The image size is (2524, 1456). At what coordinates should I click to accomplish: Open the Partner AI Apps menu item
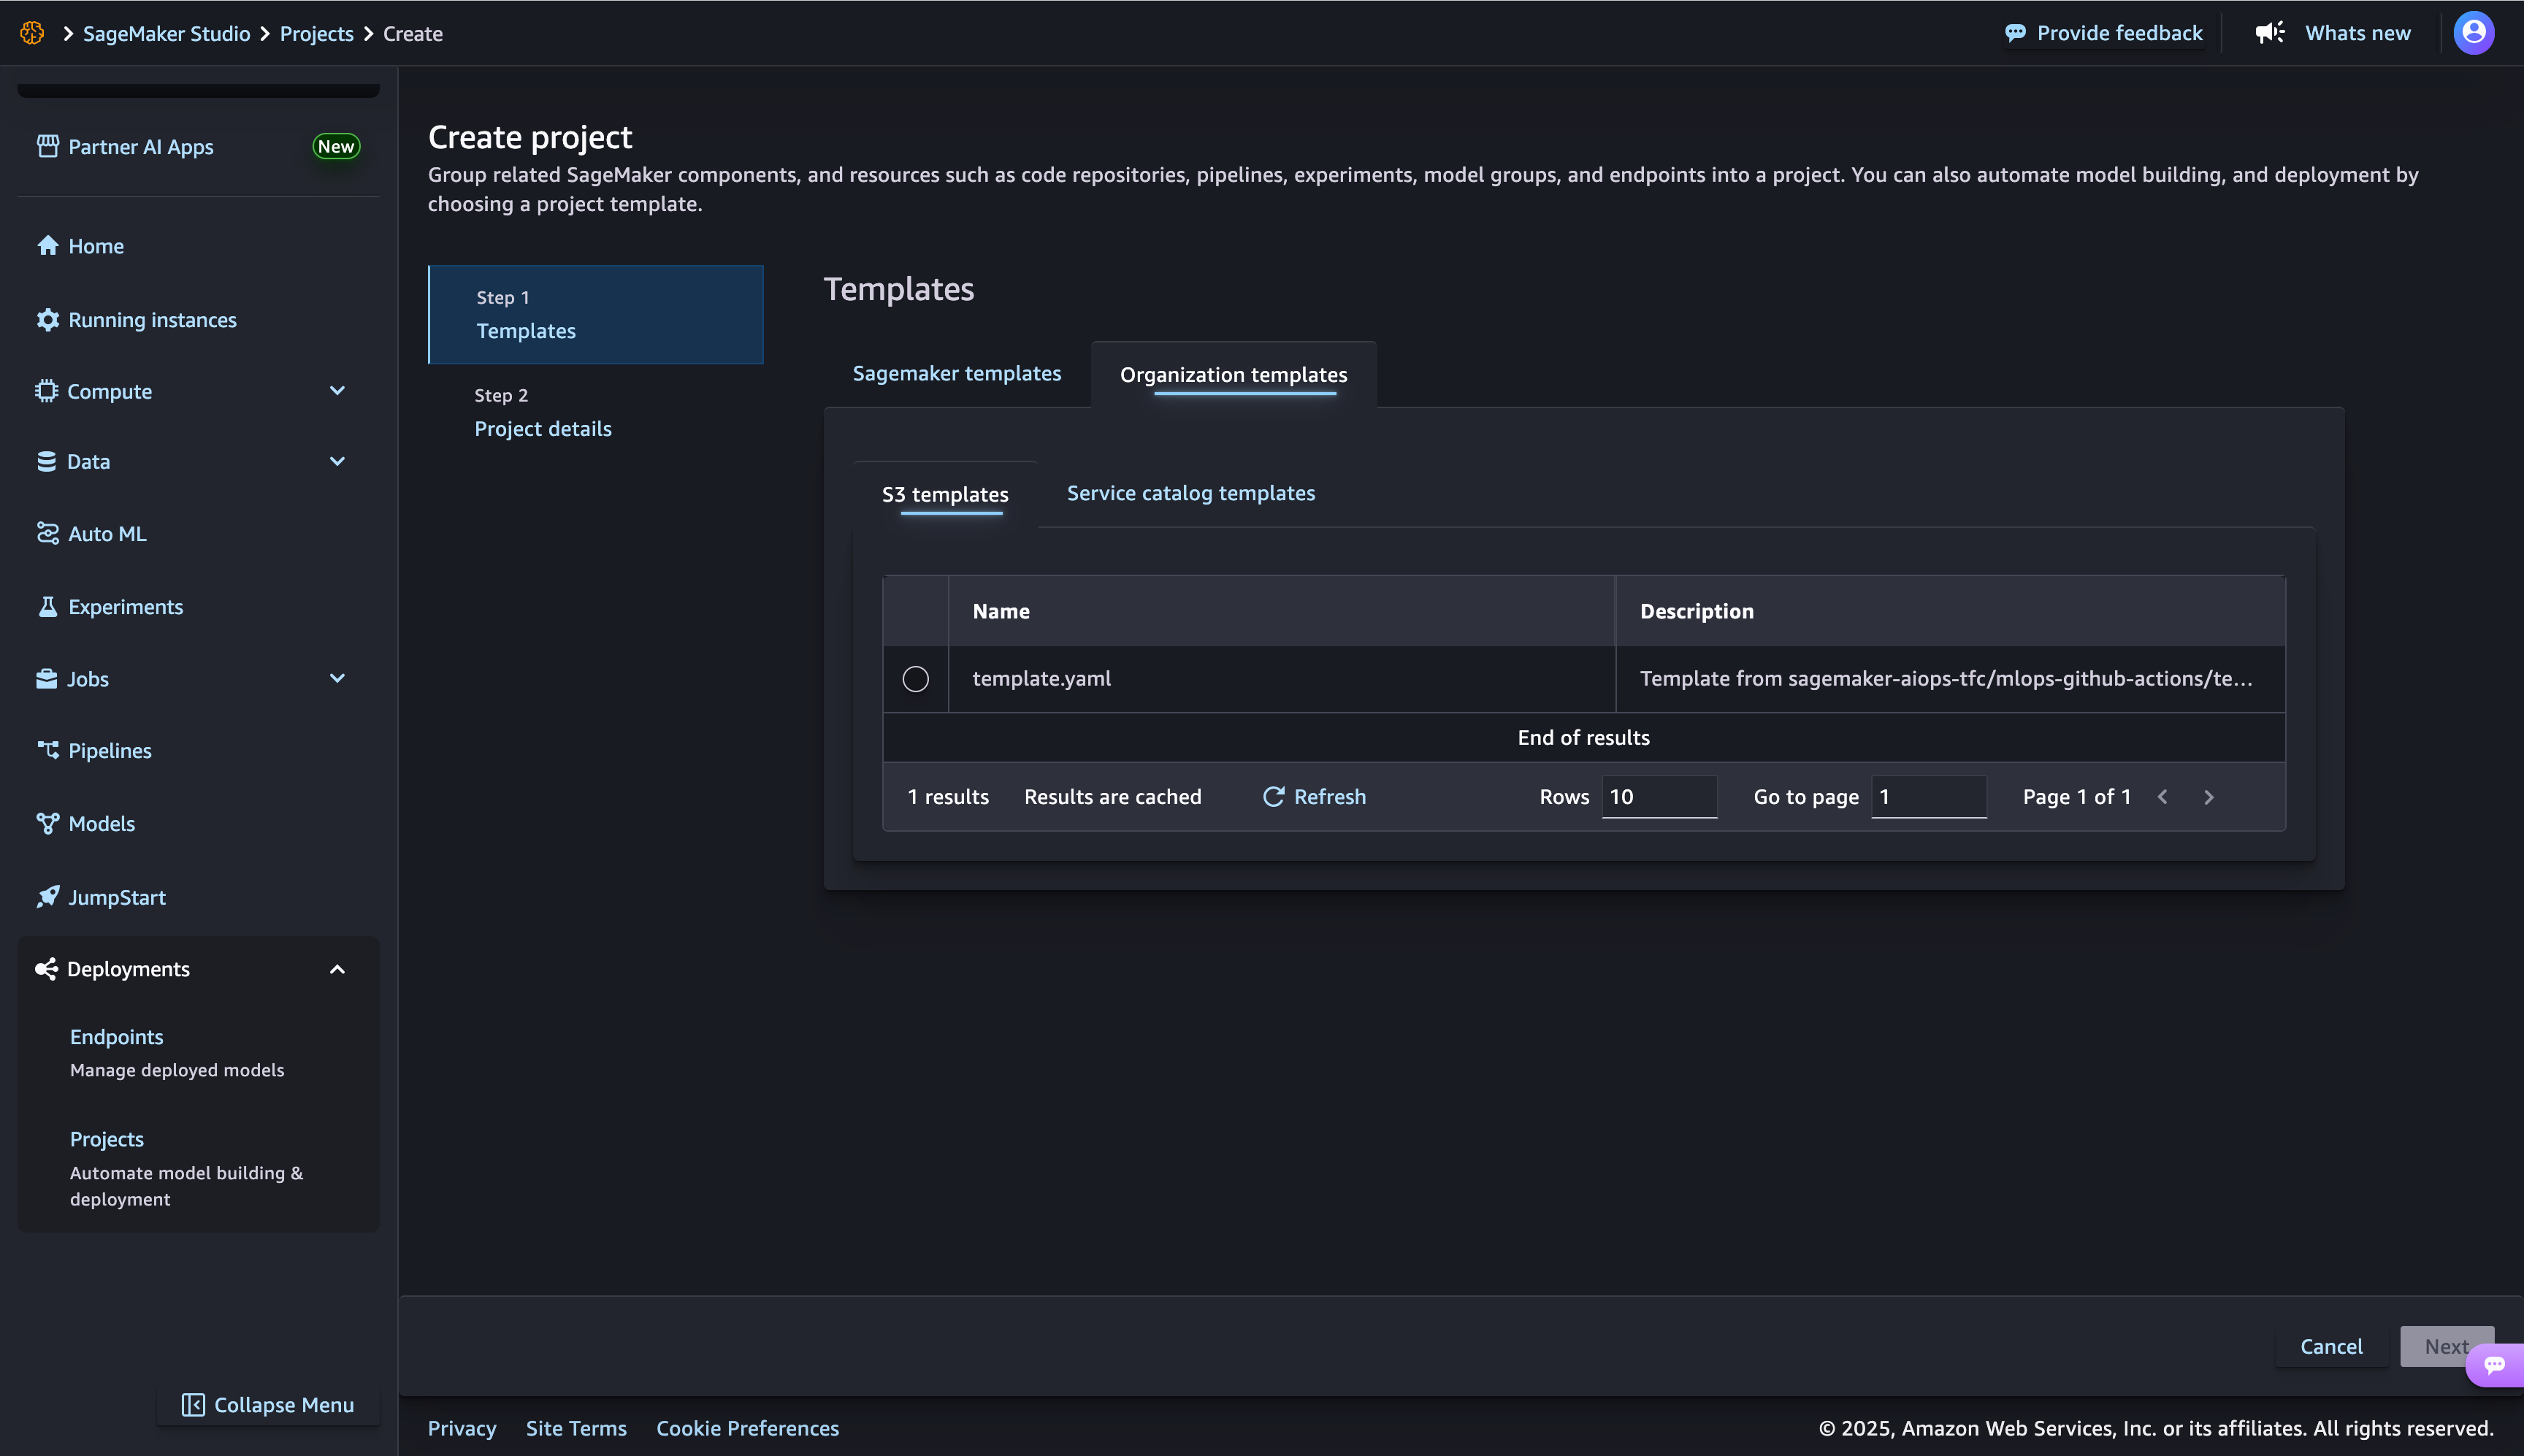pyautogui.click(x=198, y=146)
